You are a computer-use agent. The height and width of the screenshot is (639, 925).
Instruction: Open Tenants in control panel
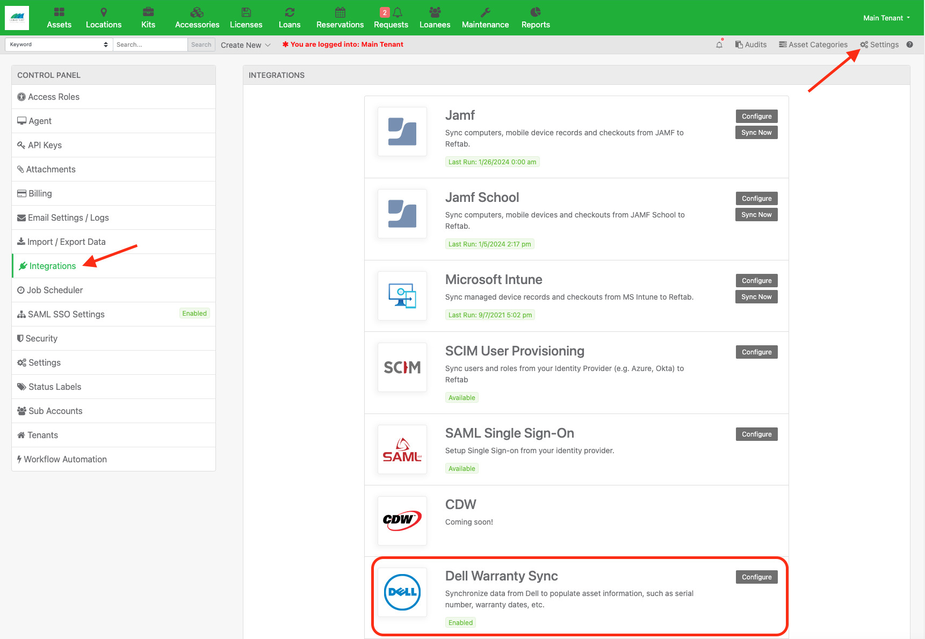[113, 435]
